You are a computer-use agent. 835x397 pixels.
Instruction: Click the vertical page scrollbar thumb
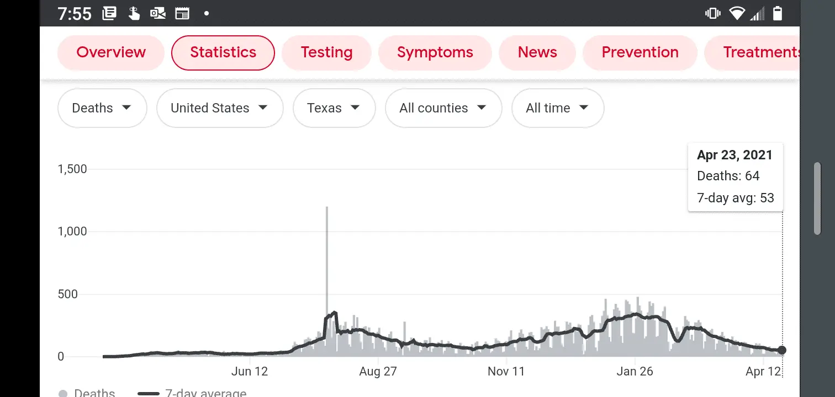point(817,198)
